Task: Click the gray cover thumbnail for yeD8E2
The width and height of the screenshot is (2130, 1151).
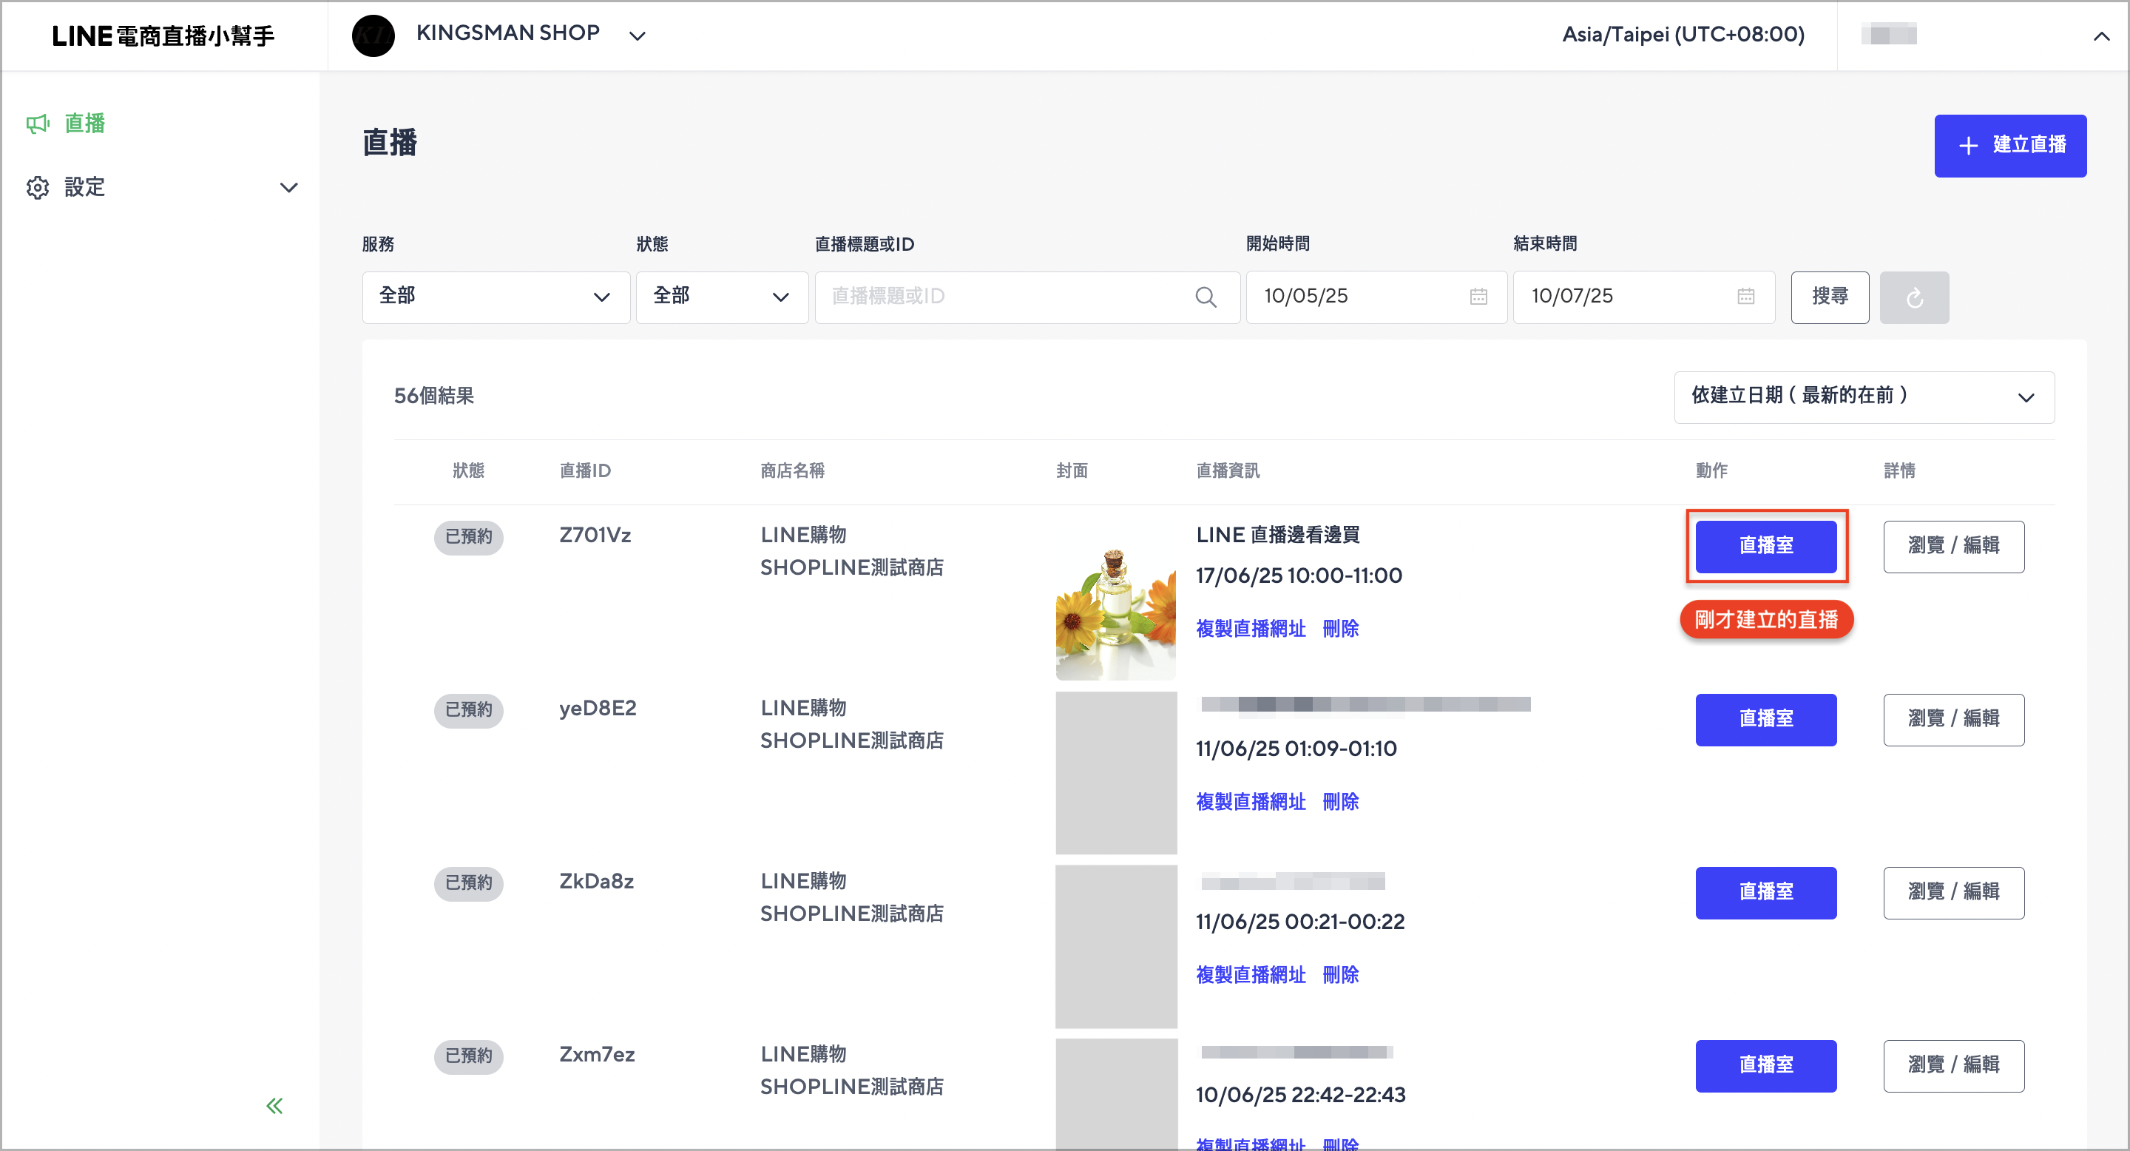Action: 1115,772
